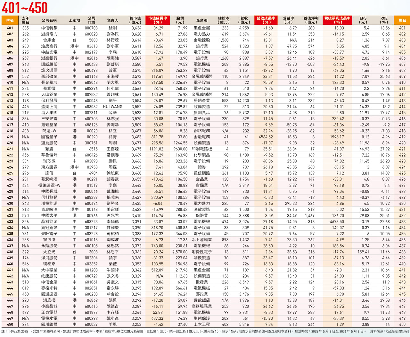Image resolution: width=410 pixels, height=337 pixels.
Task: Select the "去年排名" column header
Action: [25, 20]
